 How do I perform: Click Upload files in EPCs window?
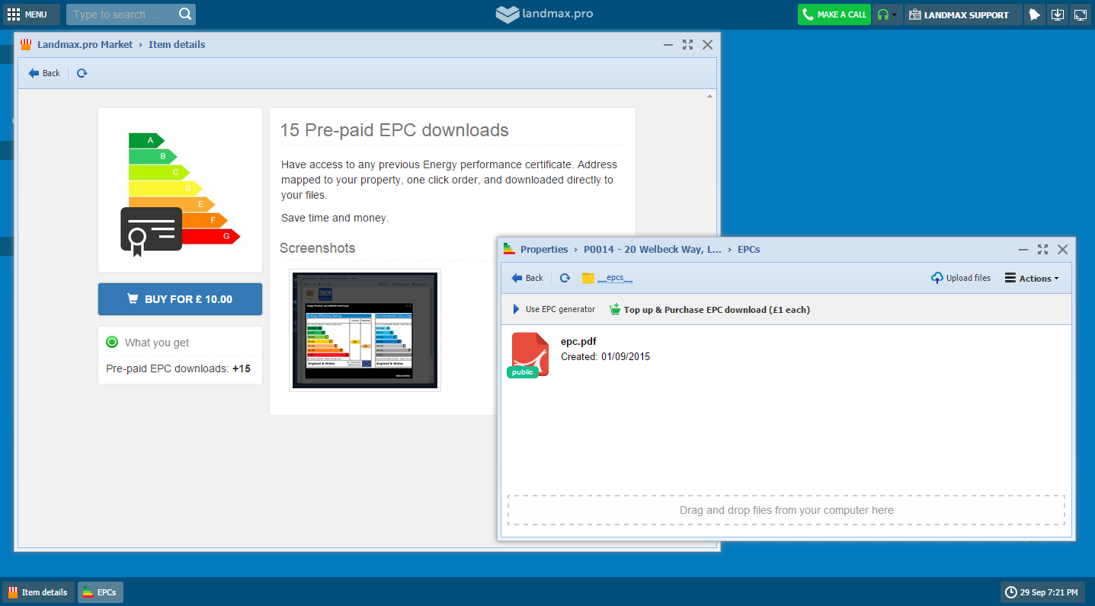[961, 279]
